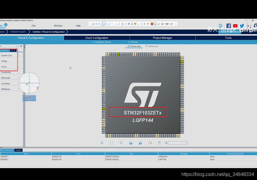Open the categories settings gear icon
The image size is (257, 180).
coord(21,46)
